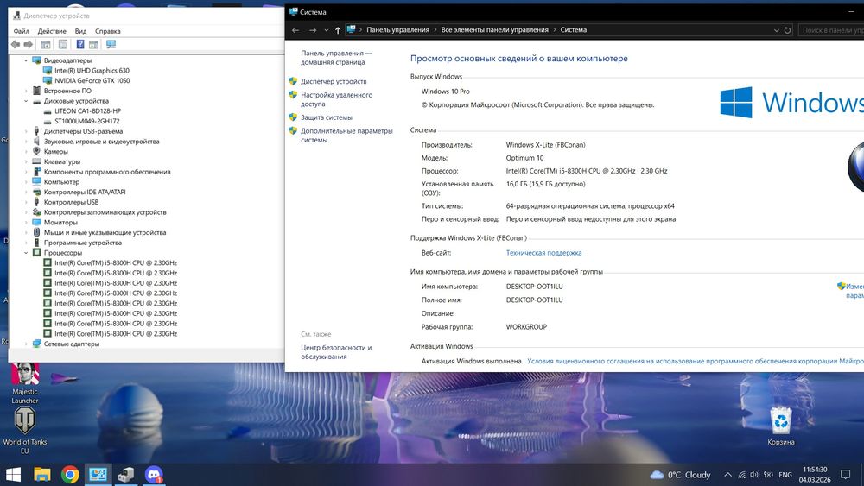Expand the Клавиатуры category
The width and height of the screenshot is (864, 486).
coord(26,161)
